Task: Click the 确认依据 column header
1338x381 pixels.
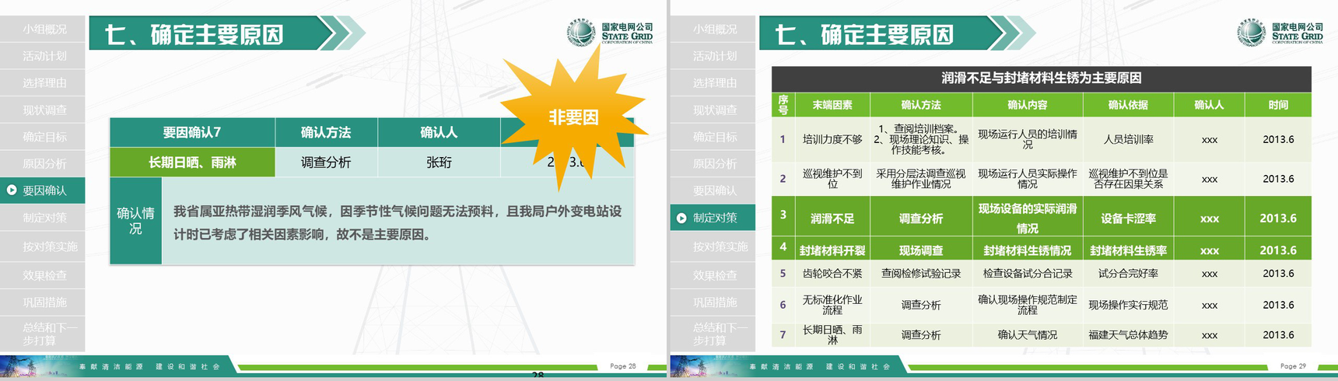Action: pyautogui.click(x=1128, y=104)
